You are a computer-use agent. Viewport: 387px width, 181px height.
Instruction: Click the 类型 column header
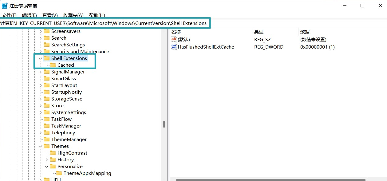258,32
